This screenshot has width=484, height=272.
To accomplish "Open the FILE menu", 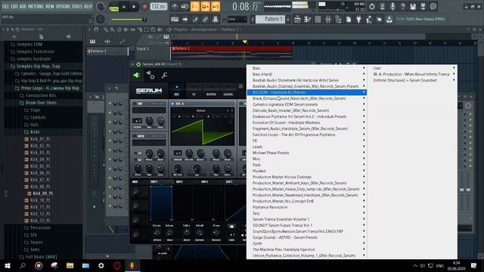I will (x=5, y=7).
